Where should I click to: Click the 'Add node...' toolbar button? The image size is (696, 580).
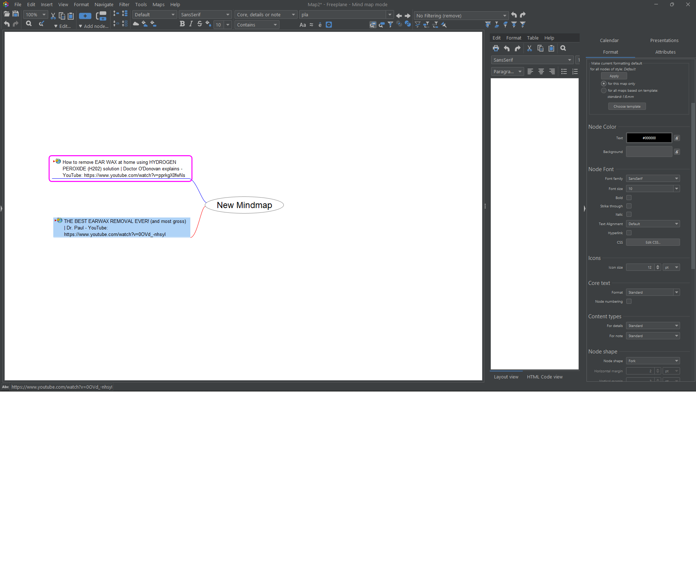(94, 26)
